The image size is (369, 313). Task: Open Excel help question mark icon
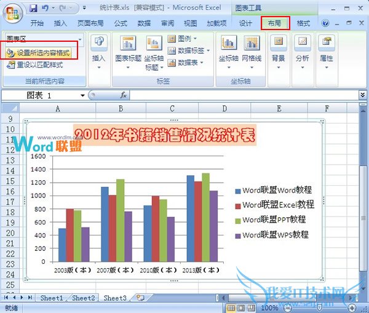point(325,23)
